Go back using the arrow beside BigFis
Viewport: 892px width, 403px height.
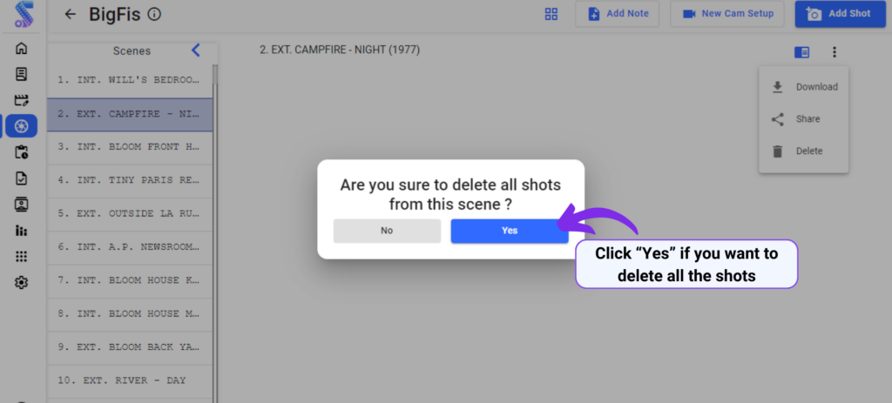click(x=70, y=14)
